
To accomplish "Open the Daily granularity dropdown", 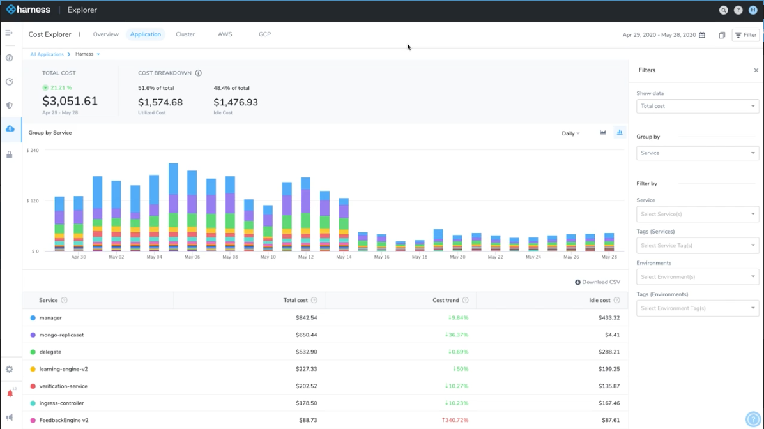I will pyautogui.click(x=570, y=133).
